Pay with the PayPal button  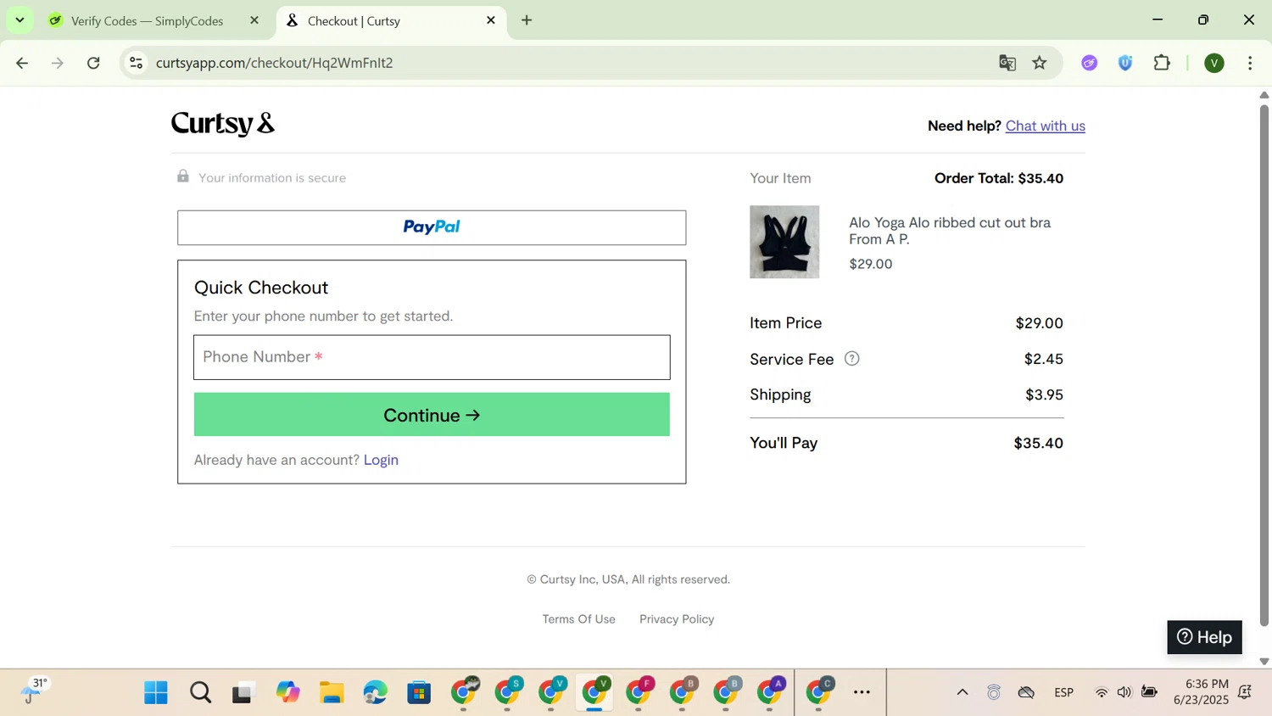[432, 227]
